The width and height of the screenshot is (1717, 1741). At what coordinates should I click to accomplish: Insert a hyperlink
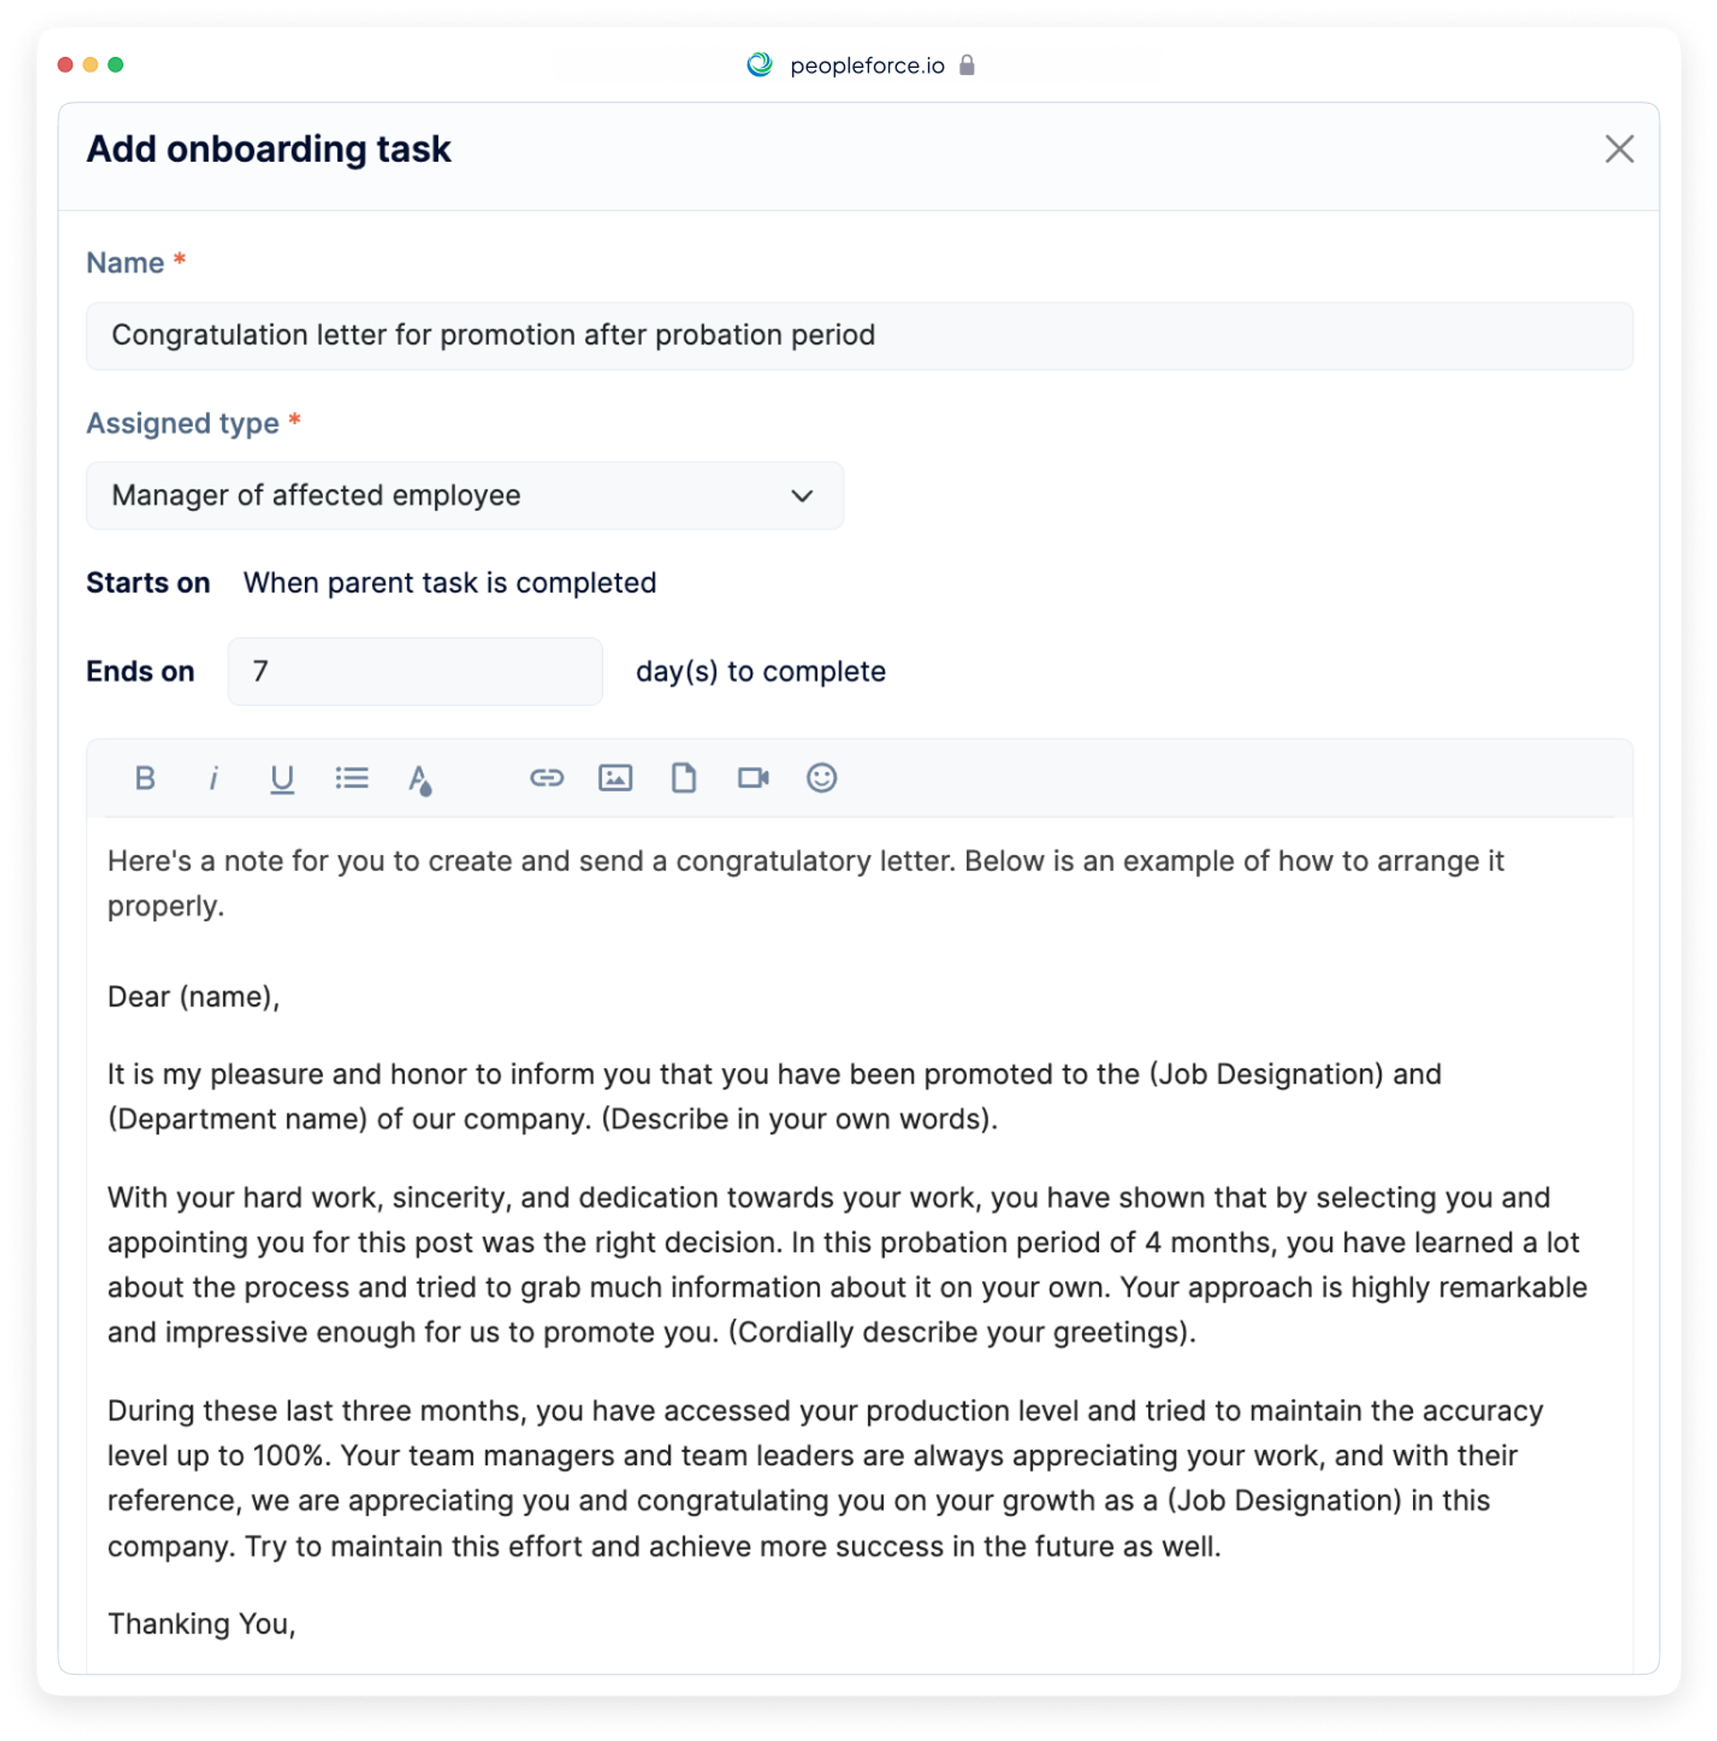coord(546,776)
